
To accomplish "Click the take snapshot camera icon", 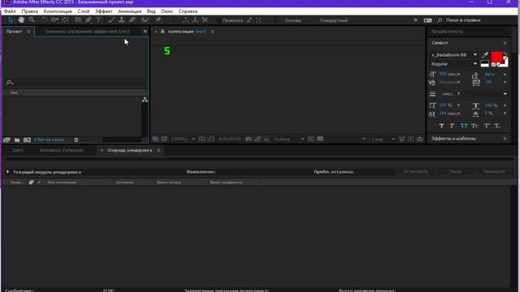I will pos(249,139).
